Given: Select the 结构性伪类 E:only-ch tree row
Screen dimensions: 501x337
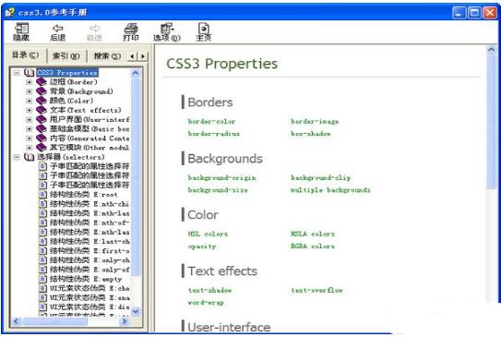Looking at the screenshot, I should coord(84,260).
